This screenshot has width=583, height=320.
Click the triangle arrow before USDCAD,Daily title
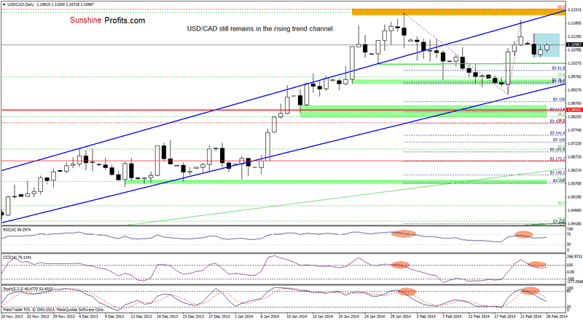coord(4,4)
